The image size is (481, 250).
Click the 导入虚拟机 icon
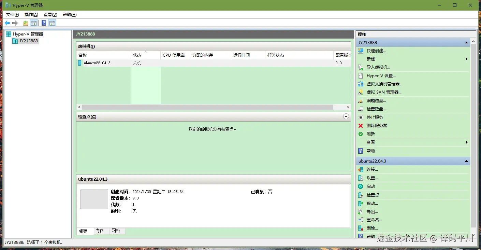coord(361,67)
